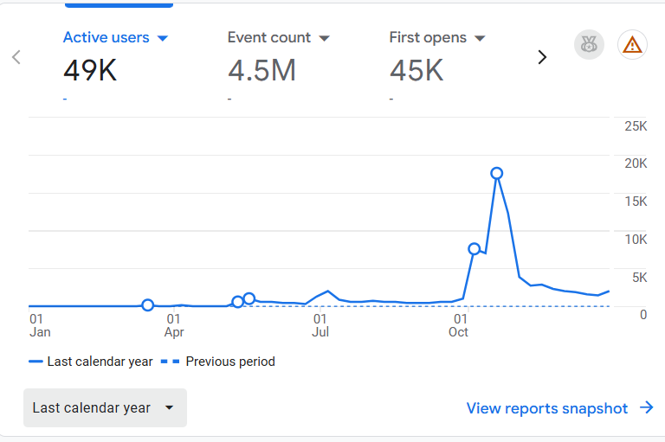Click the dropdown caret next to Active users
This screenshot has width=665, height=442.
(162, 38)
